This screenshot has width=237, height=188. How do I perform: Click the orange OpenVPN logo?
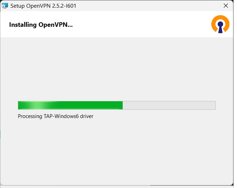[x=220, y=24]
